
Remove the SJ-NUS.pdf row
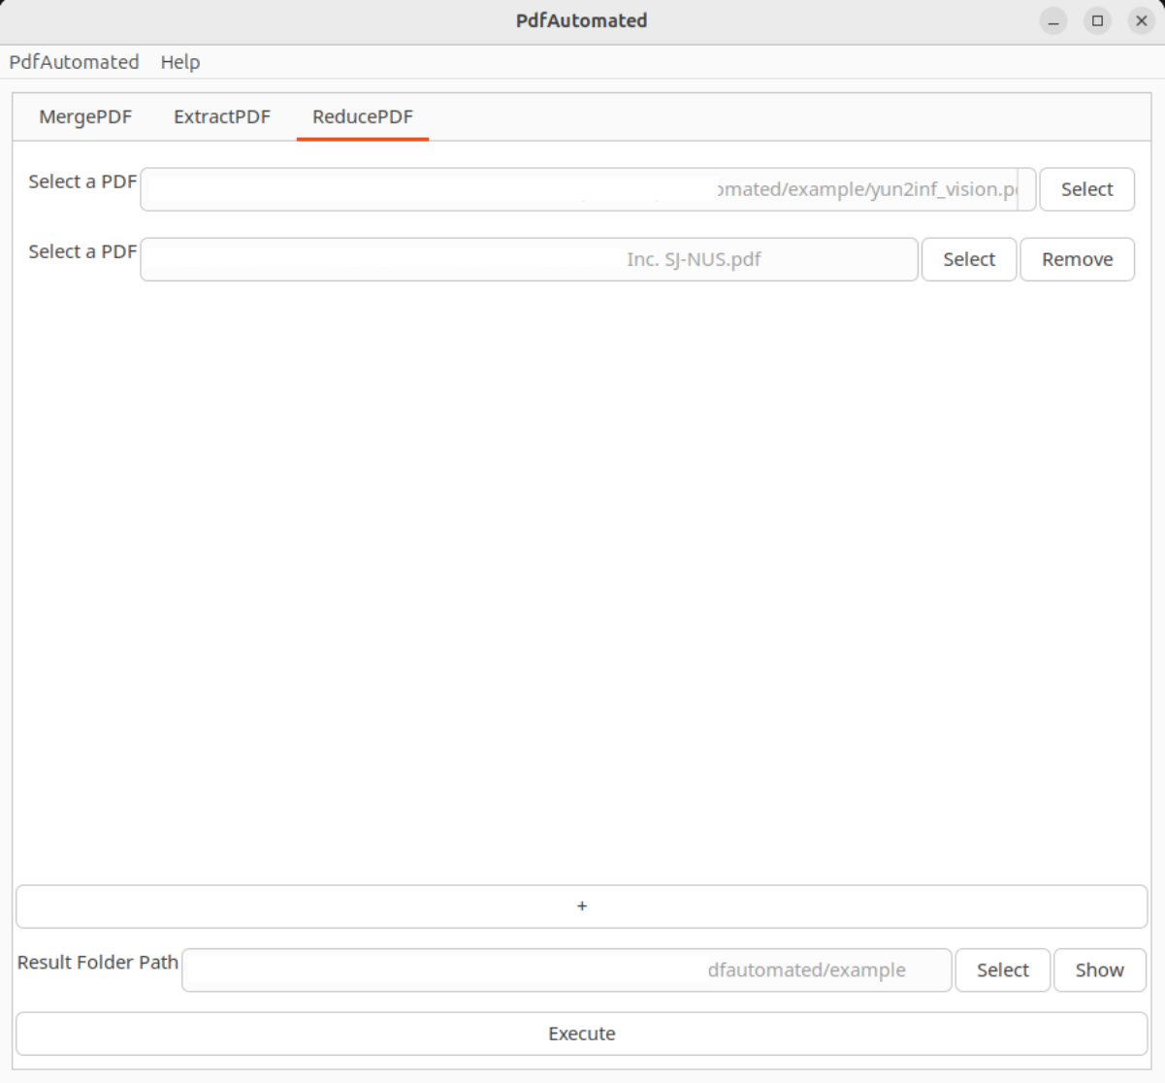click(x=1077, y=259)
